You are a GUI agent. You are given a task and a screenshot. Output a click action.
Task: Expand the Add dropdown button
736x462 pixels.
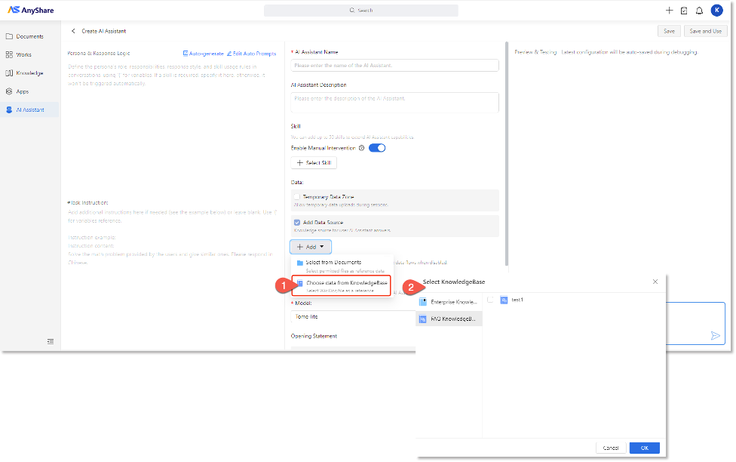pyautogui.click(x=311, y=247)
